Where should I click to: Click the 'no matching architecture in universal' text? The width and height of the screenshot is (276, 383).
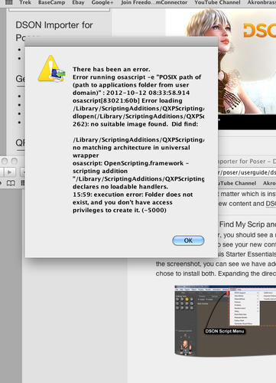coord(132,148)
